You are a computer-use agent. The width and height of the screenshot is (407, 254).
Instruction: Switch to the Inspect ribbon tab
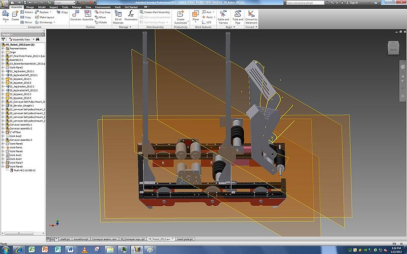point(53,7)
